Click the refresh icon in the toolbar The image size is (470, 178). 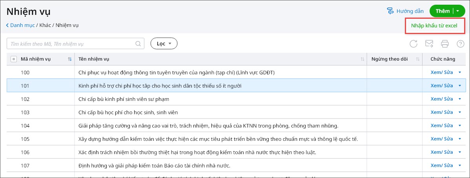(414, 43)
